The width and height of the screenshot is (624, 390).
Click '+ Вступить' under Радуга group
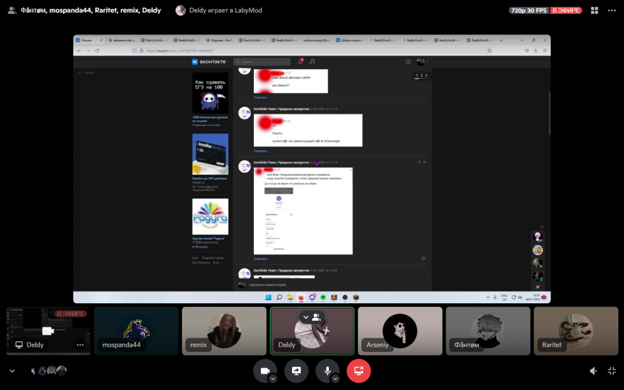pyautogui.click(x=200, y=246)
